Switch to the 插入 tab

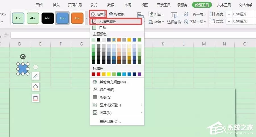56,5
